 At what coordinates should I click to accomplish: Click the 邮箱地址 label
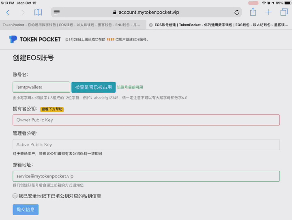23,165
